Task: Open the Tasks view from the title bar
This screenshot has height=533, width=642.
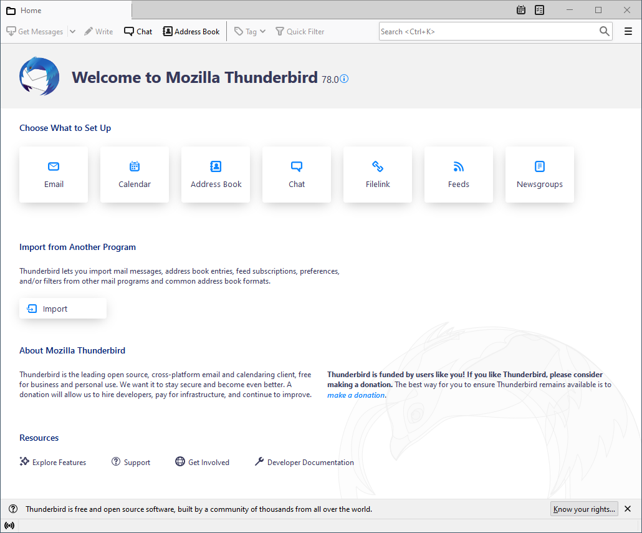Action: click(x=539, y=10)
